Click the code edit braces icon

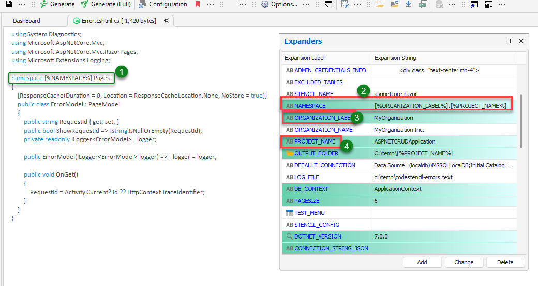point(345,4)
